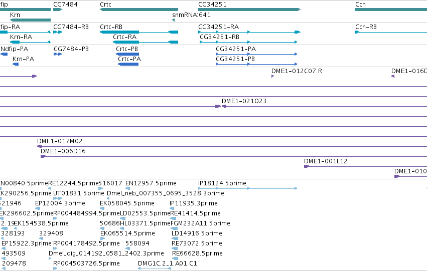
Task: Click EST EP15922.3prime label
Action: [27, 243]
